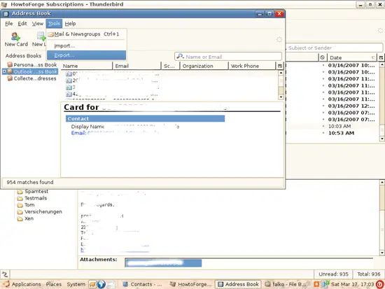Click the Spamtest folder icon
Screen dimensions: 385x289
pyautogui.click(x=20, y=192)
